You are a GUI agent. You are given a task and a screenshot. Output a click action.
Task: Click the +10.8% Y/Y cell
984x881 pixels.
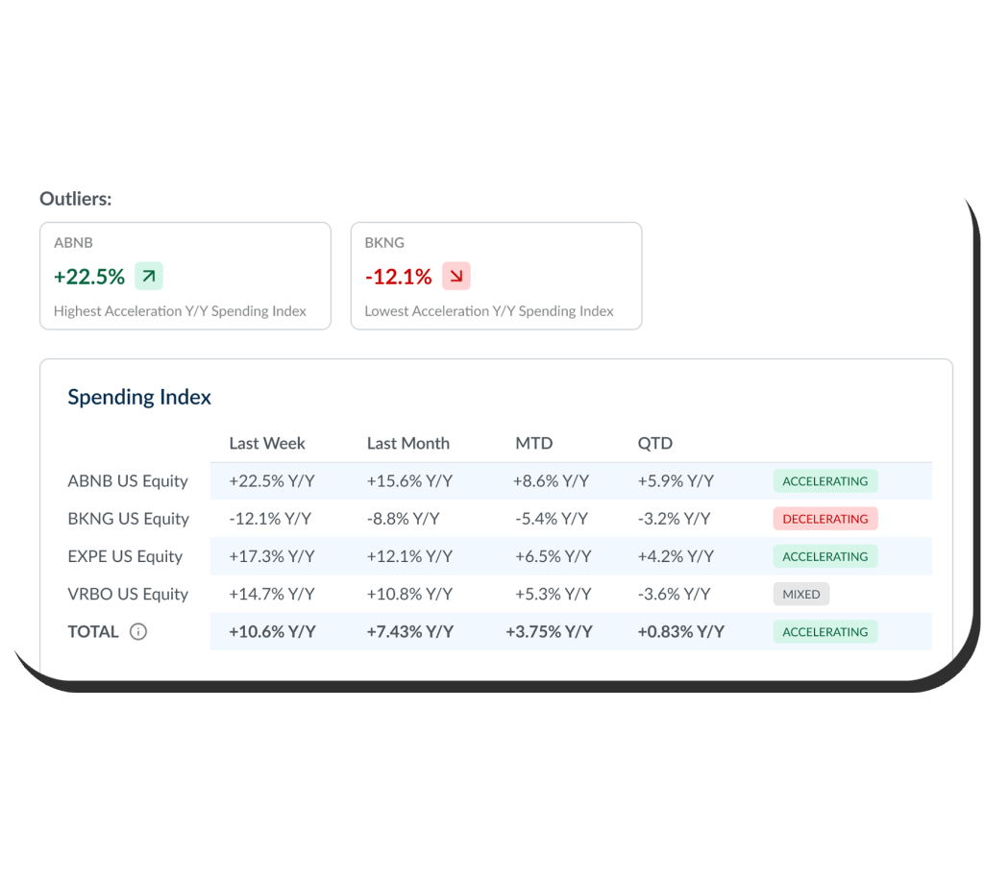(409, 595)
